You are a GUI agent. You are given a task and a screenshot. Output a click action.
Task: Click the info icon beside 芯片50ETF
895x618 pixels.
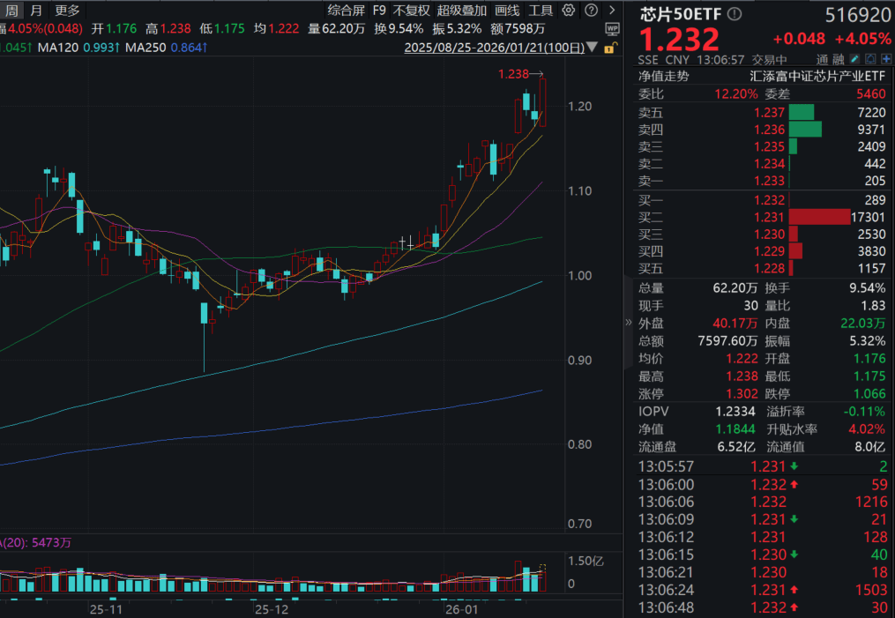[x=735, y=14]
